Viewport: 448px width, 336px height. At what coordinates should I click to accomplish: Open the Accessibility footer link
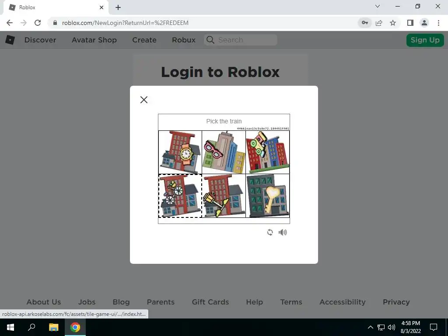(x=343, y=302)
